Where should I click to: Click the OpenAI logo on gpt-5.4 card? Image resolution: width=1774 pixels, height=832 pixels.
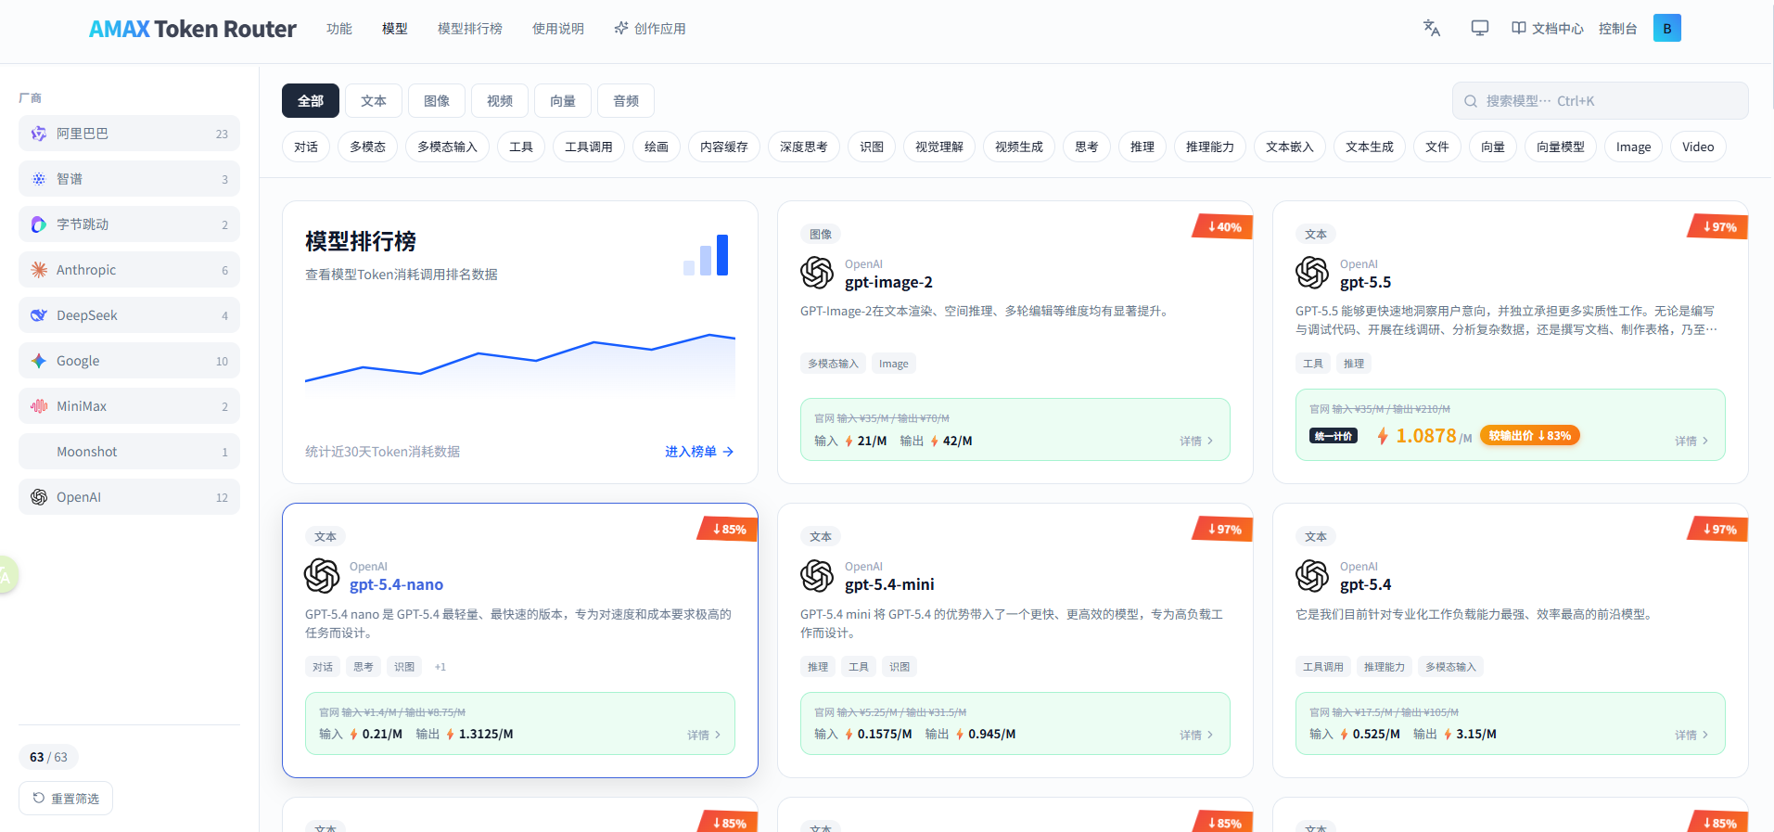tap(1312, 576)
